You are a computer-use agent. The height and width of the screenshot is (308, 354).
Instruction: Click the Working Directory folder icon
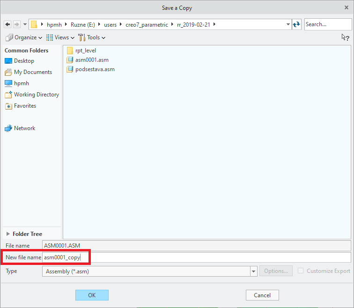tap(8, 95)
